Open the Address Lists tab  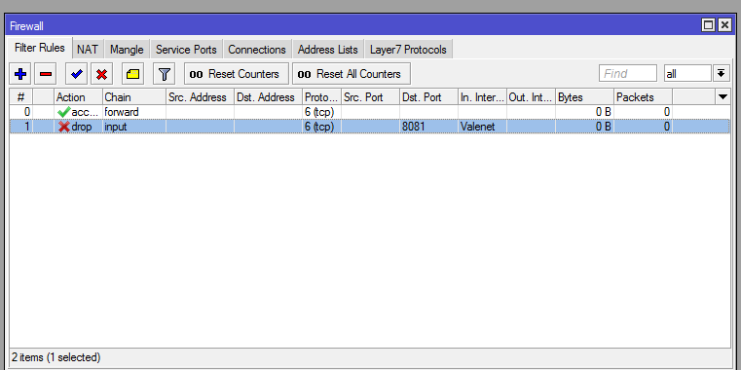pos(328,50)
